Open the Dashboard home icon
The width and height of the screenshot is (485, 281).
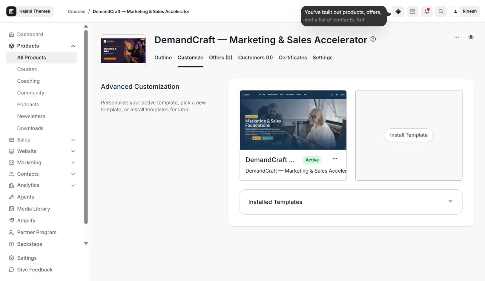coord(11,35)
